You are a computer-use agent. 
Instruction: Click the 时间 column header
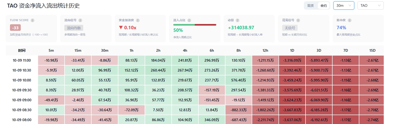pos(22,50)
